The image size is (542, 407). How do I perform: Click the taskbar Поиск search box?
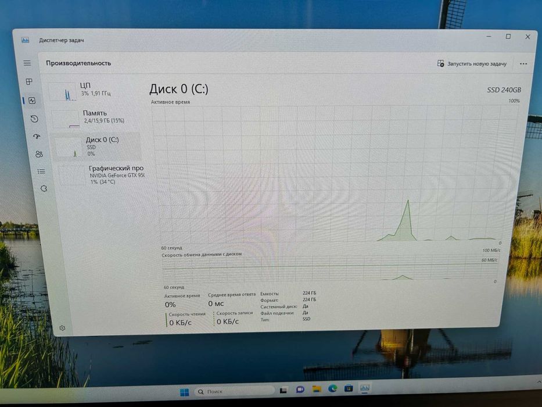(x=234, y=391)
